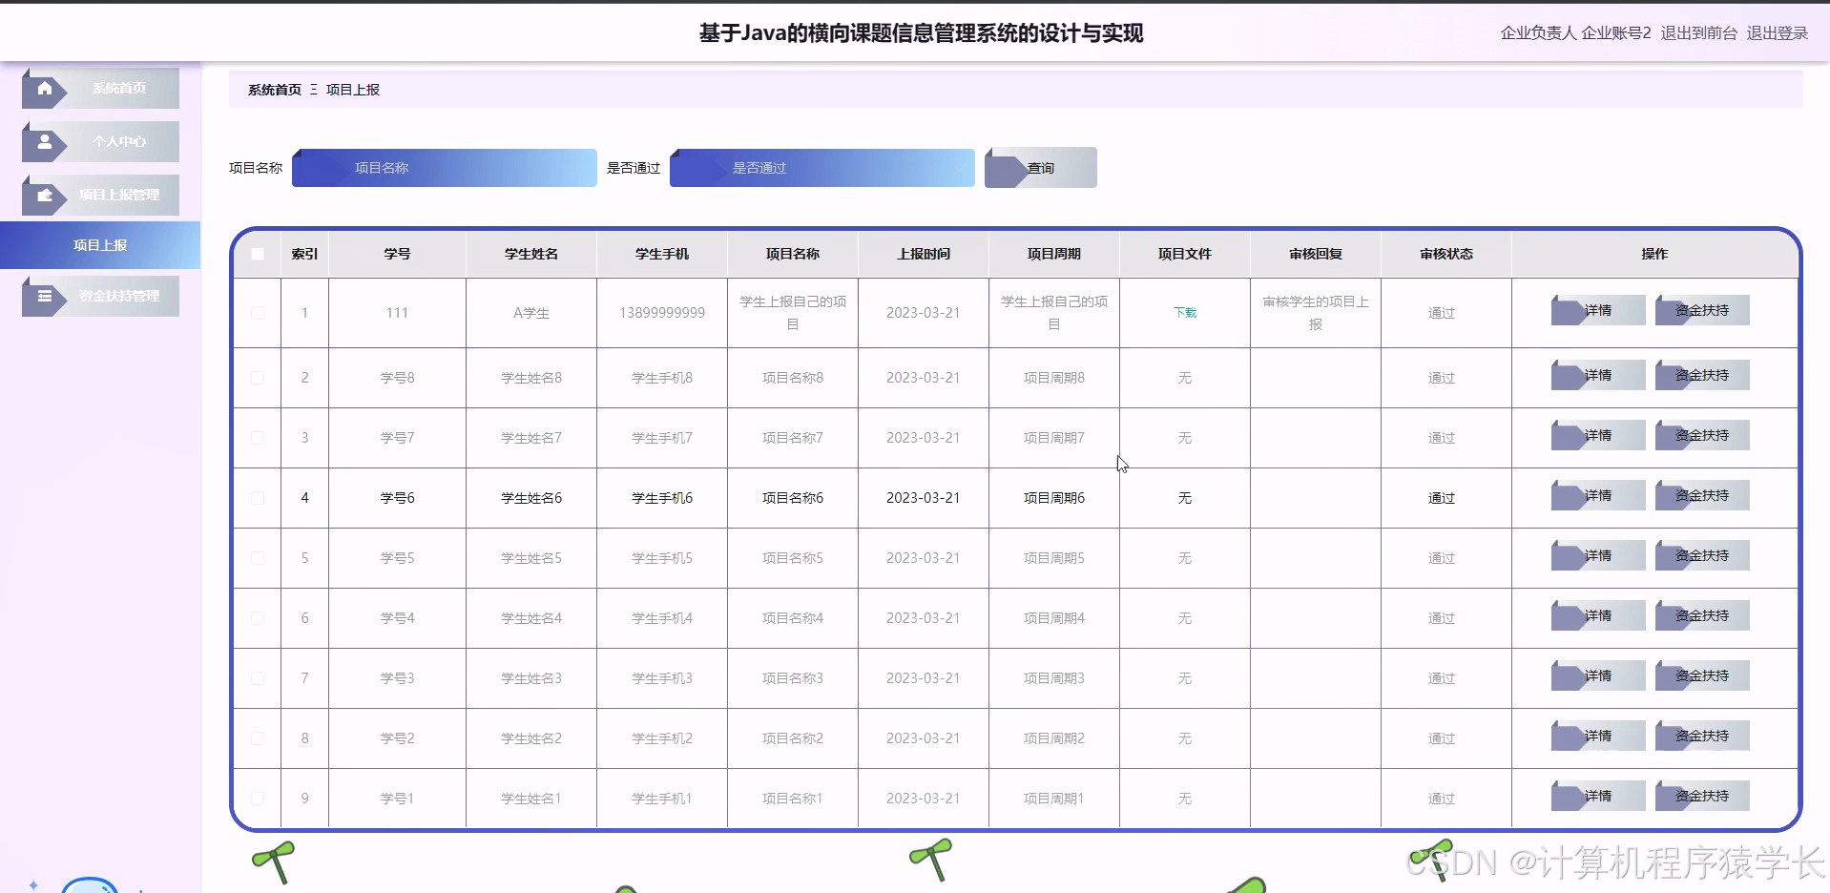Image resolution: width=1830 pixels, height=893 pixels.
Task: Click the person icon on 个人中心 sidebar item
Action: coord(45,141)
